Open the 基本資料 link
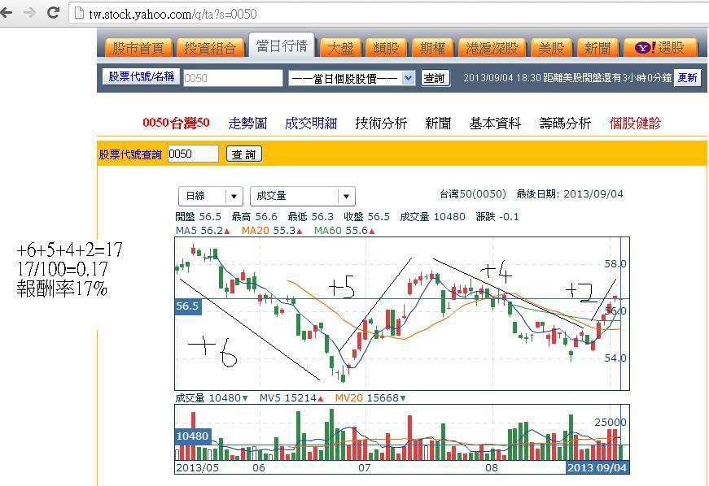 495,123
